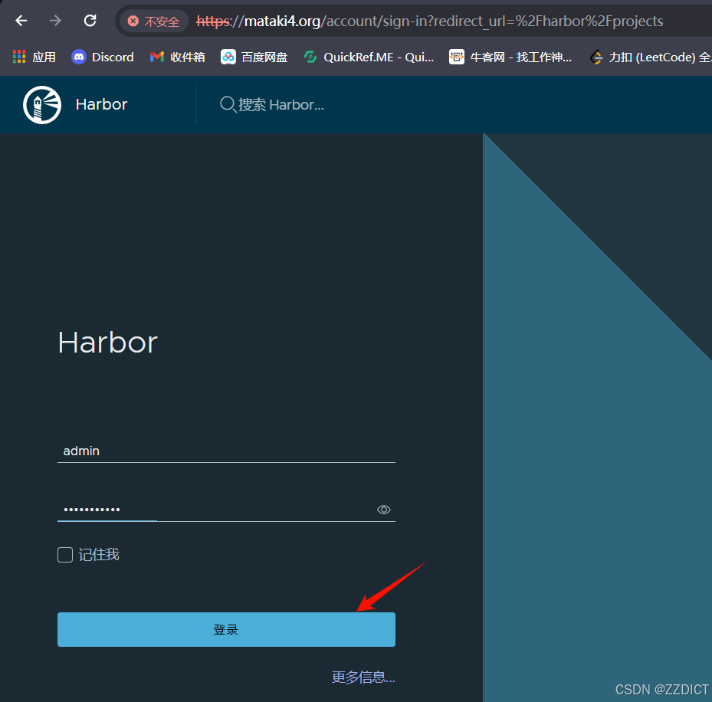Open the 百度网盘 bookmark

tap(254, 57)
